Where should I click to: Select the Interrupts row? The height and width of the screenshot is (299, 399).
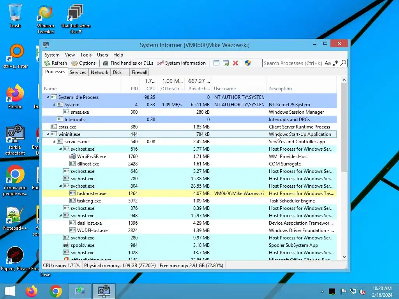pos(189,119)
